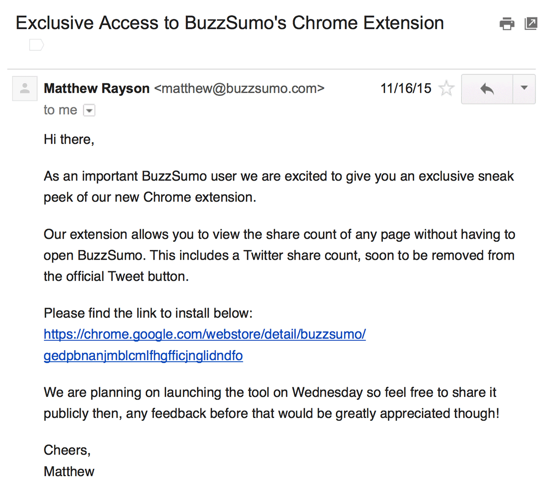
Task: Click the sender's avatar picture
Action: tap(24, 88)
